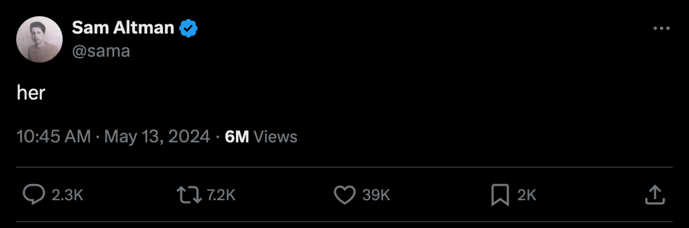Repost the tweet using the retweet icon
The image size is (689, 228).
point(189,194)
